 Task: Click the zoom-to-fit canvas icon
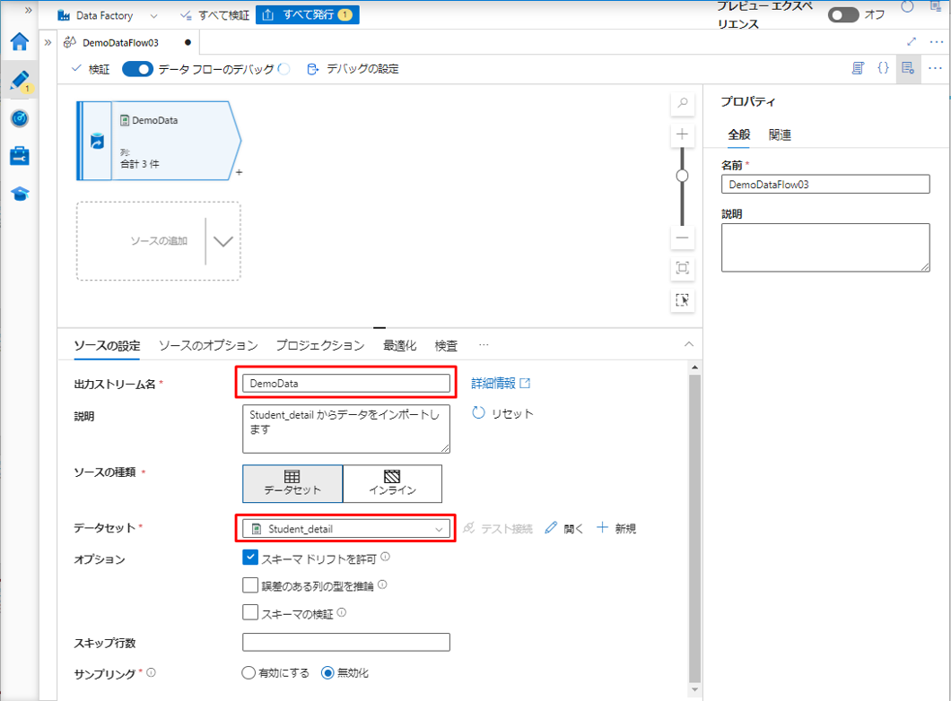pos(683,268)
